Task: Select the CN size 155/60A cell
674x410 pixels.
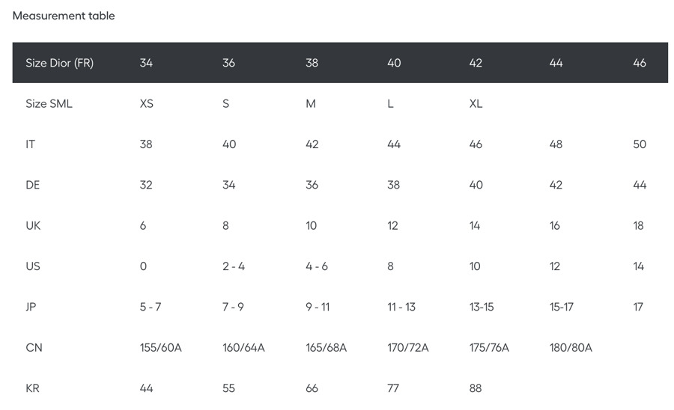Action: (x=161, y=348)
